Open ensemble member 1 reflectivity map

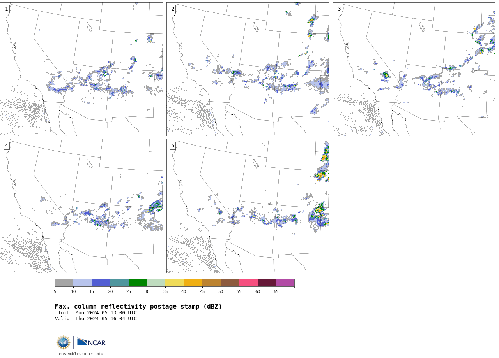[81, 69]
